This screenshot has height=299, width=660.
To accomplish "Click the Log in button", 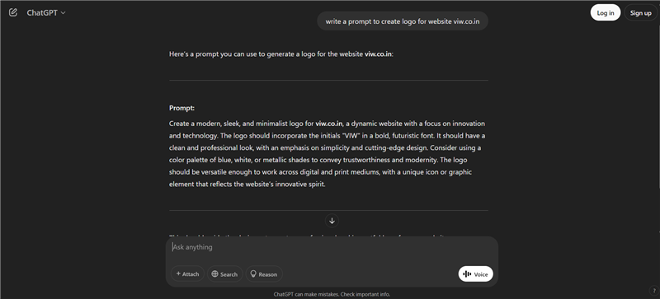I will (606, 12).
